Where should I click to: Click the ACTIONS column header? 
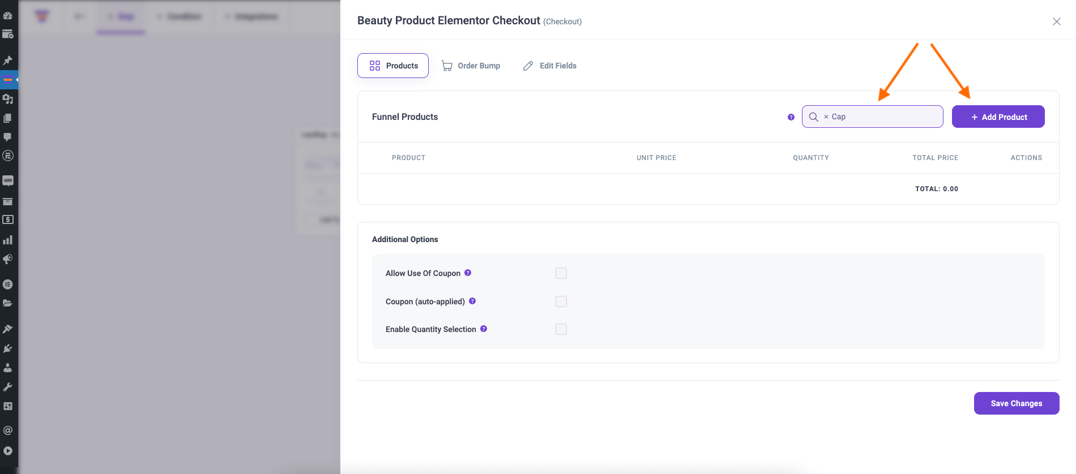tap(1027, 158)
